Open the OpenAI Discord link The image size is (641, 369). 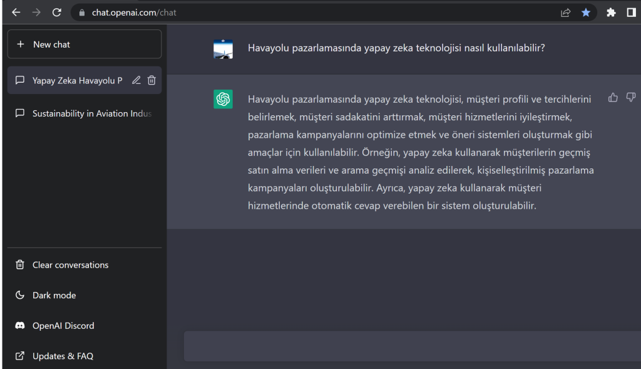[85, 326]
